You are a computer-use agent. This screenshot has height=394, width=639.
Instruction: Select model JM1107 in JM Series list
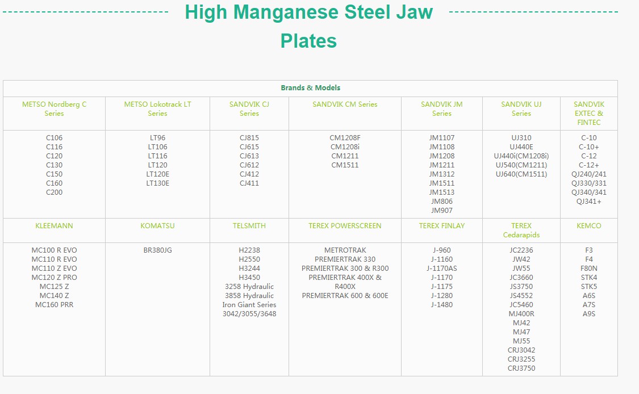tap(442, 138)
